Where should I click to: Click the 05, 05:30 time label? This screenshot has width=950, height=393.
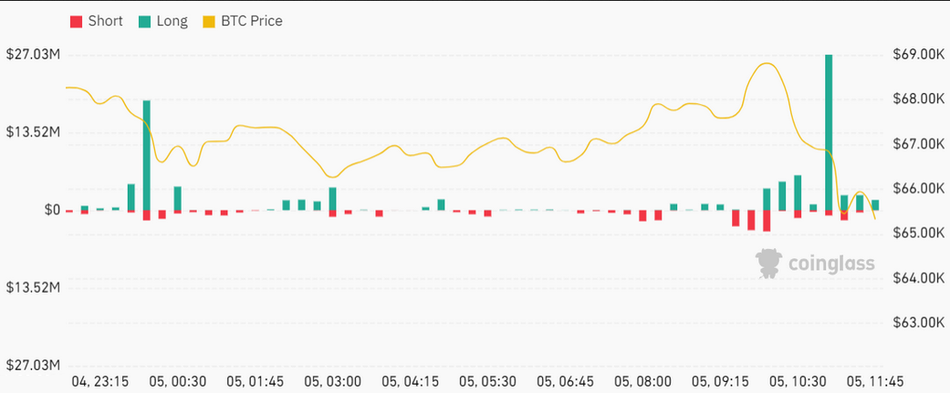pos(487,381)
